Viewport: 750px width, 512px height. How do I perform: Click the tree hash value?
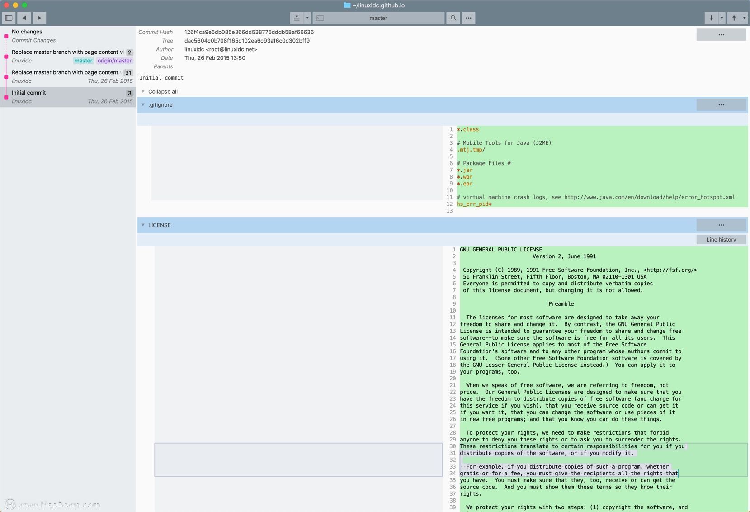coord(247,41)
